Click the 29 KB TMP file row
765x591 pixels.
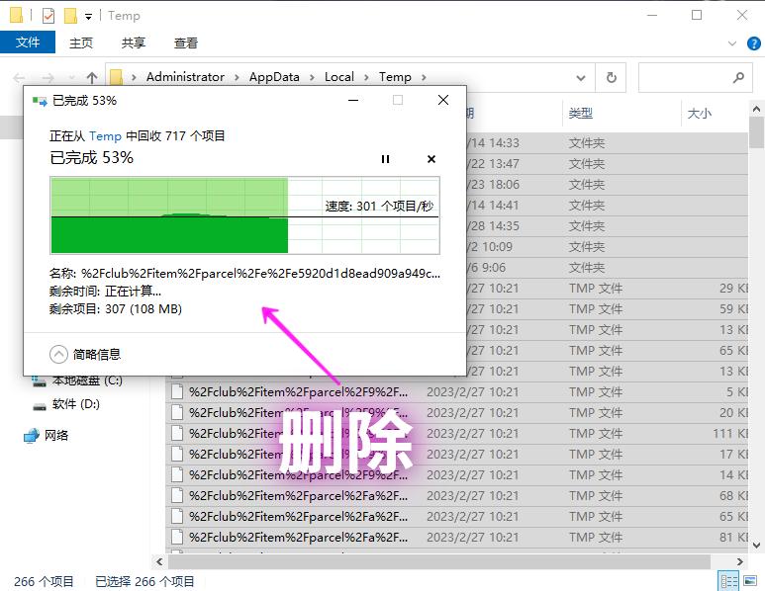tap(608, 288)
